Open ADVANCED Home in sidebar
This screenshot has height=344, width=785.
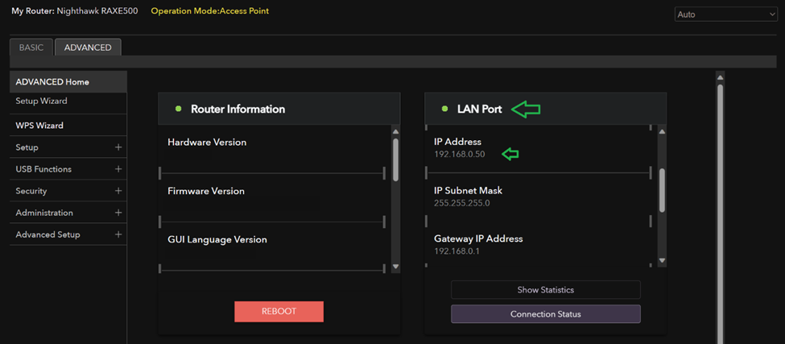52,81
